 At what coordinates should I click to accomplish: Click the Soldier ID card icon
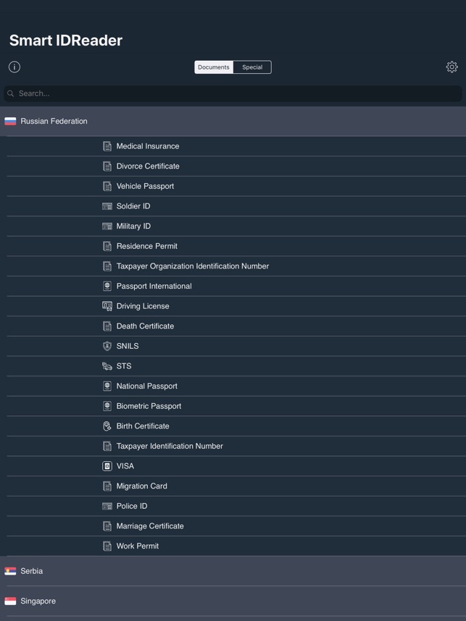point(107,206)
